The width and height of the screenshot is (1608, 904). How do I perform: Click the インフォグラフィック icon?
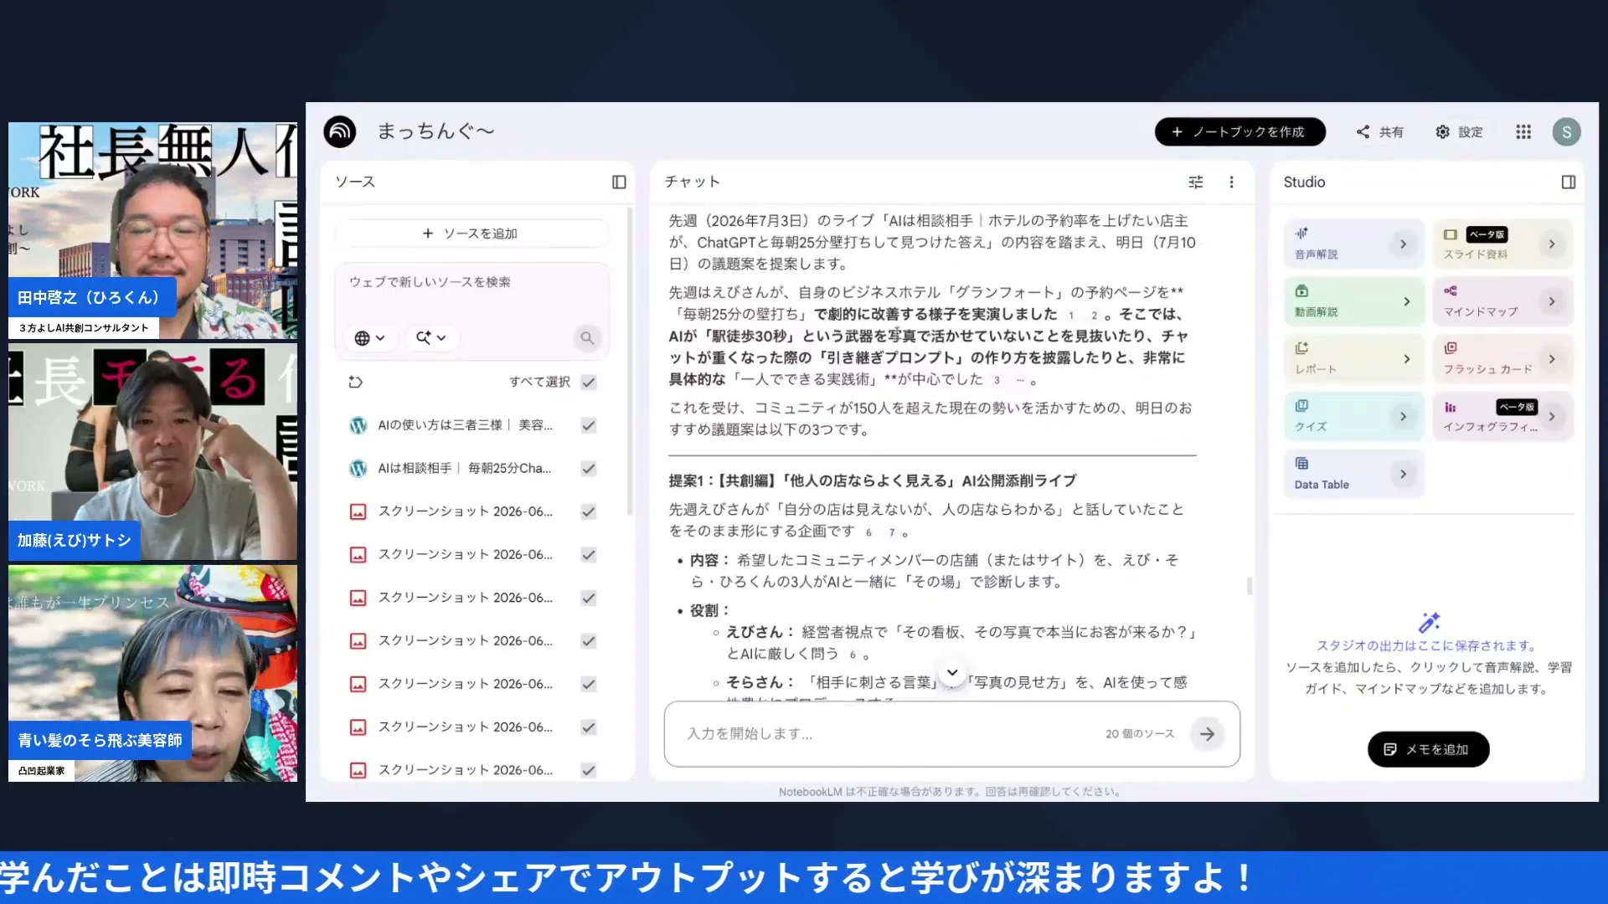tap(1451, 407)
